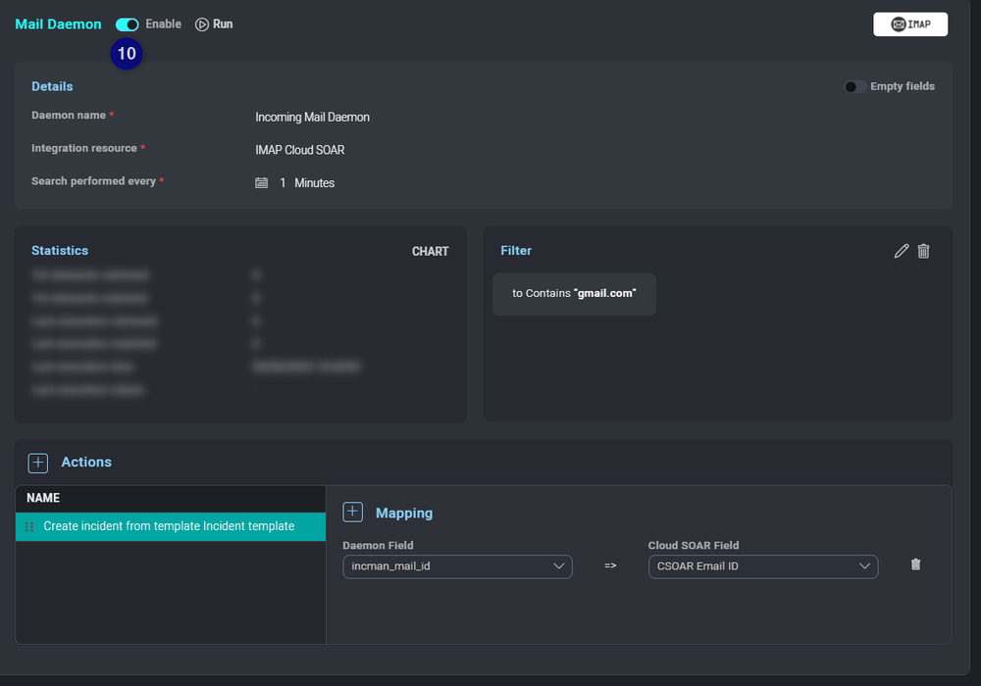Add a new action with plus icon
Screen dimensions: 981x686
point(37,463)
